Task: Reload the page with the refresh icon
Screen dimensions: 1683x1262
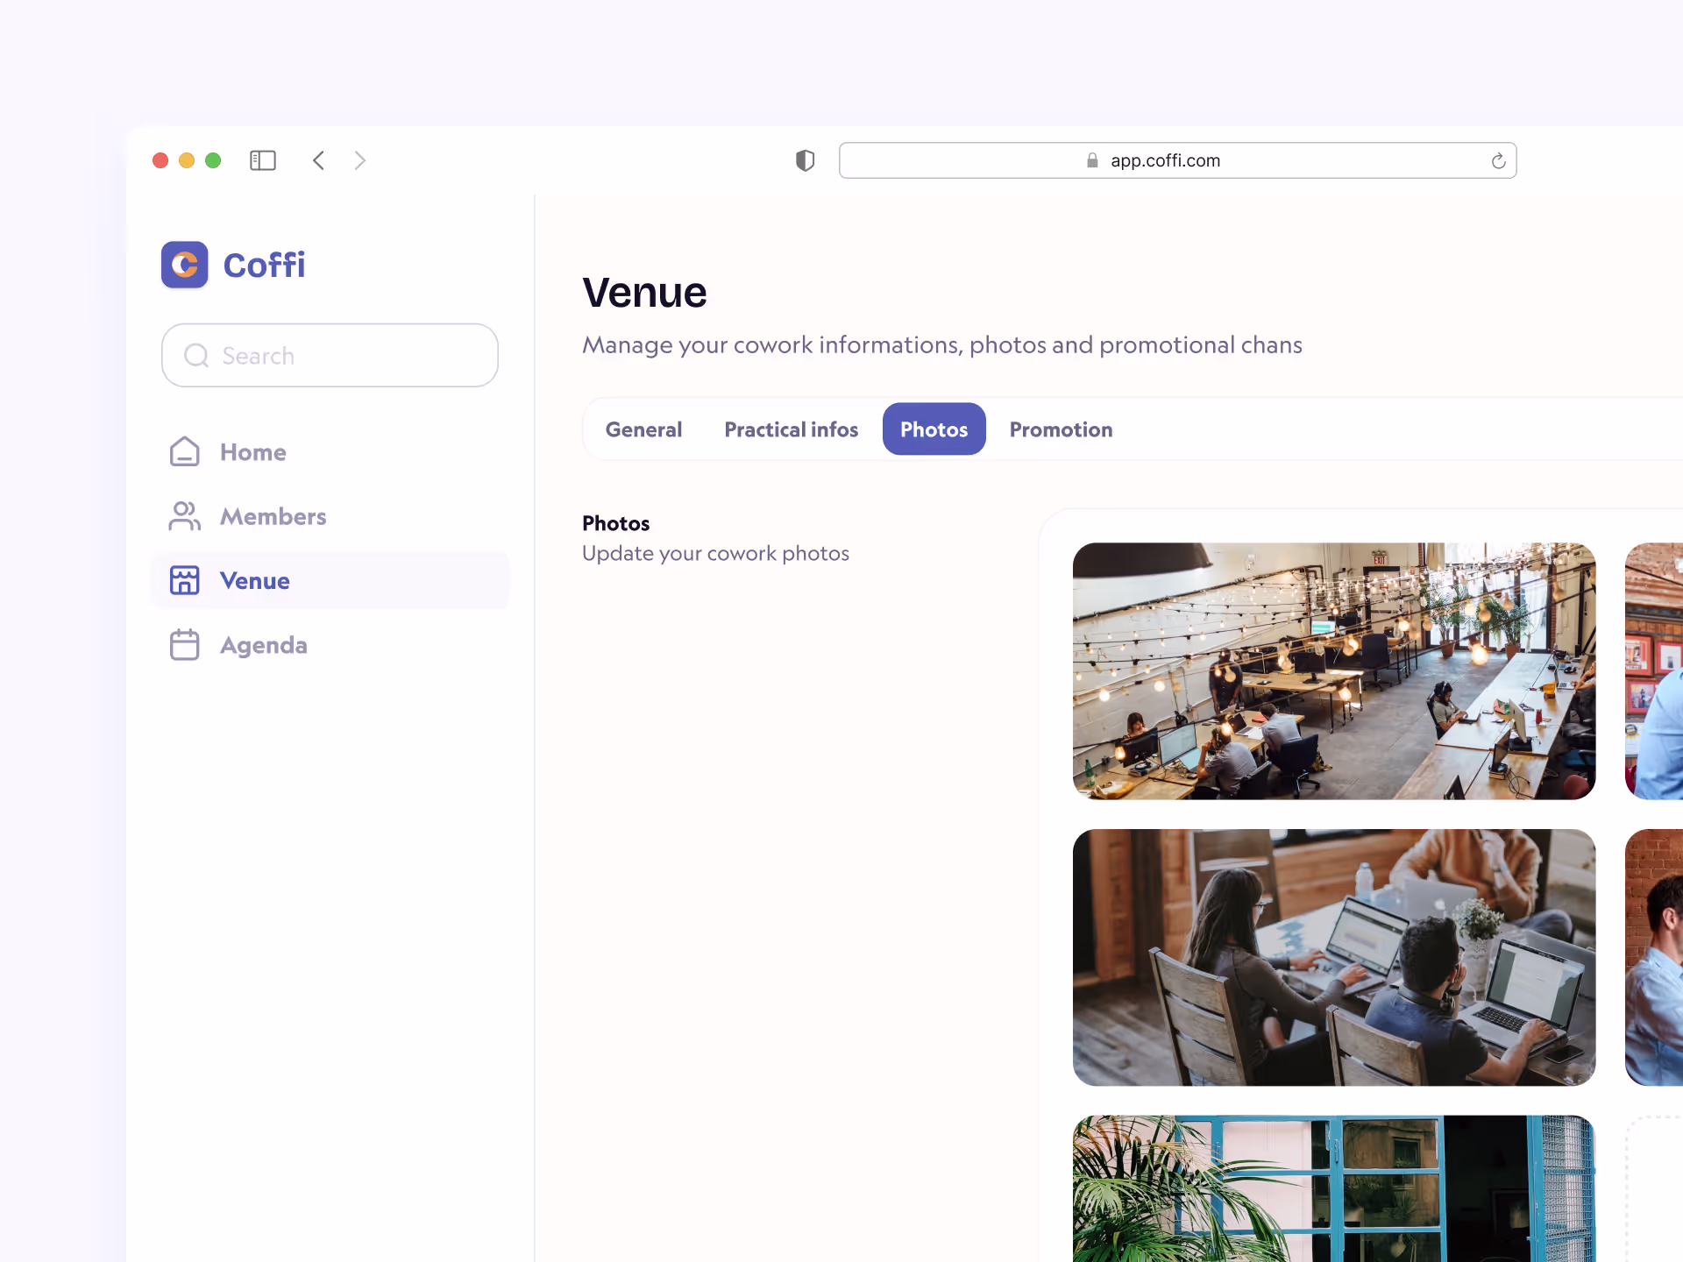Action: [x=1498, y=160]
